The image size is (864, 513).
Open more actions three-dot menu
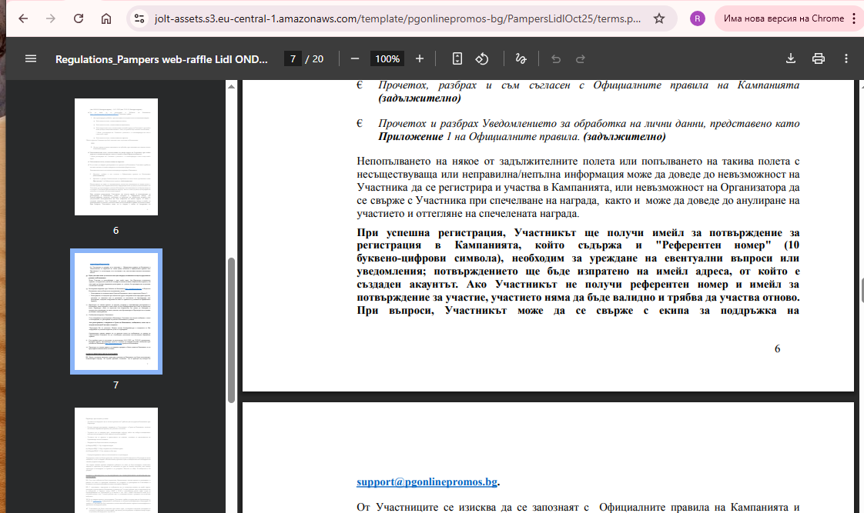846,59
